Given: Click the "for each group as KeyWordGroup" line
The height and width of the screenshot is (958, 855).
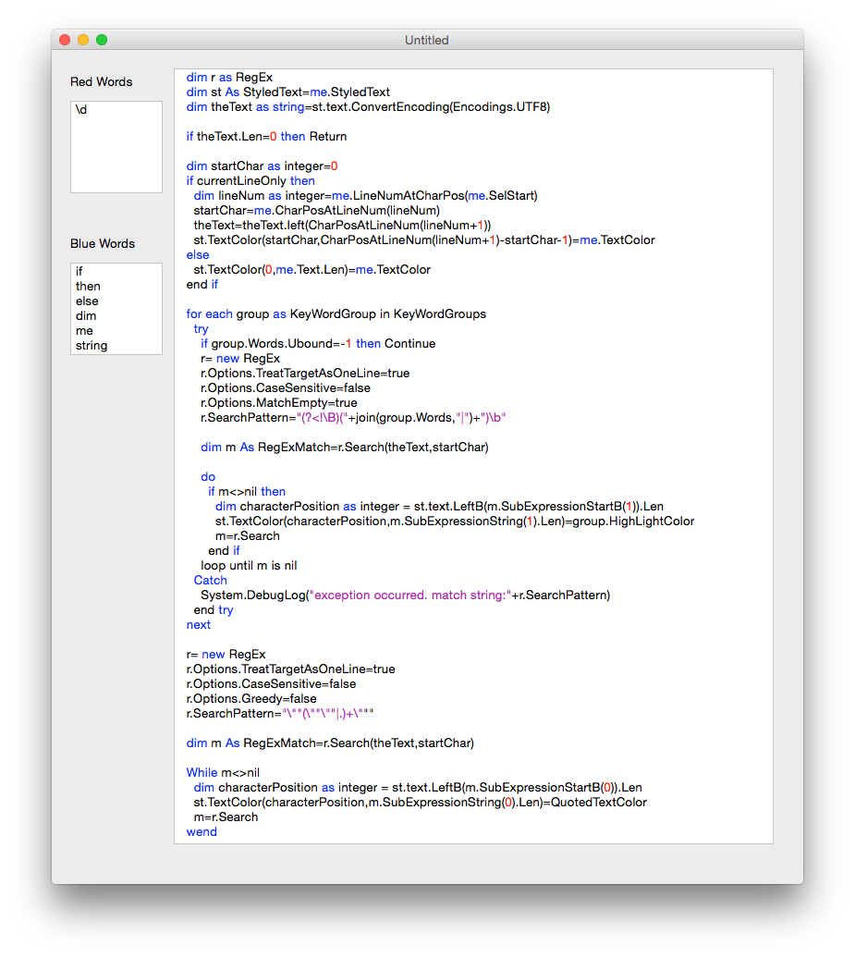Looking at the screenshot, I should click(x=336, y=314).
